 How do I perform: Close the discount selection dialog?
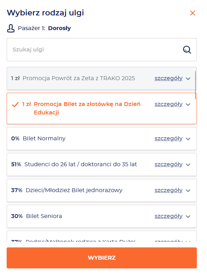193,13
